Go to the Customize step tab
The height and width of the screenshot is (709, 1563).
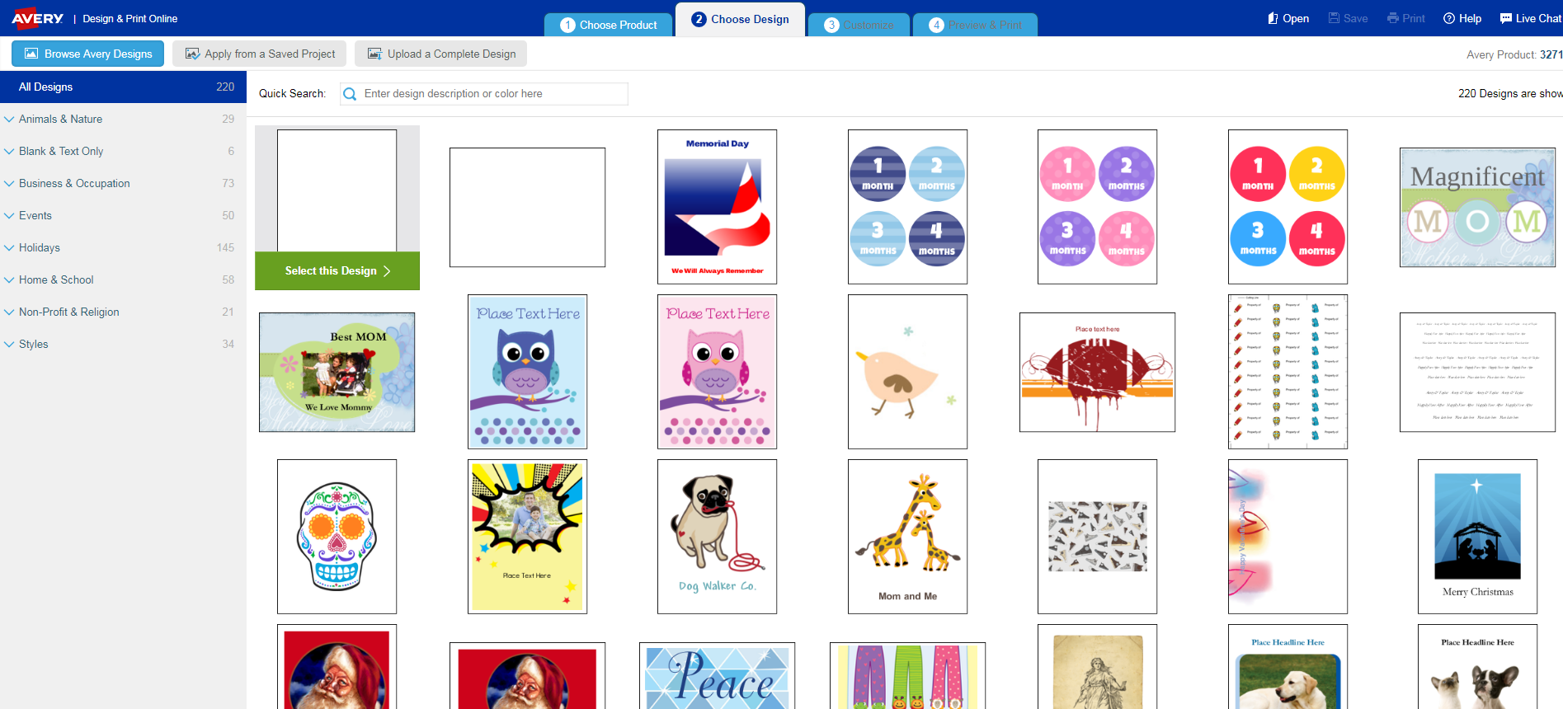(859, 25)
